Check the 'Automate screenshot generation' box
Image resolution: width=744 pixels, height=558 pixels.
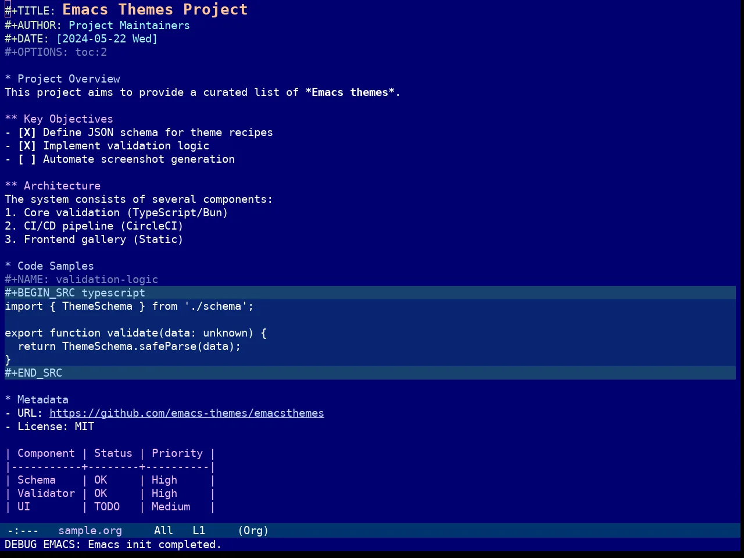[27, 159]
